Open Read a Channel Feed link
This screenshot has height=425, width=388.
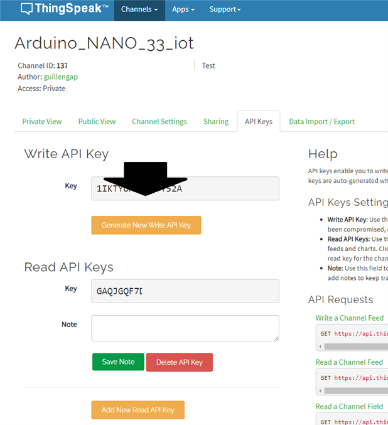click(x=349, y=362)
